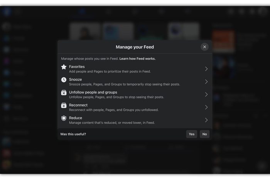
Task: Click the Snooze description text
Action: pos(124,84)
